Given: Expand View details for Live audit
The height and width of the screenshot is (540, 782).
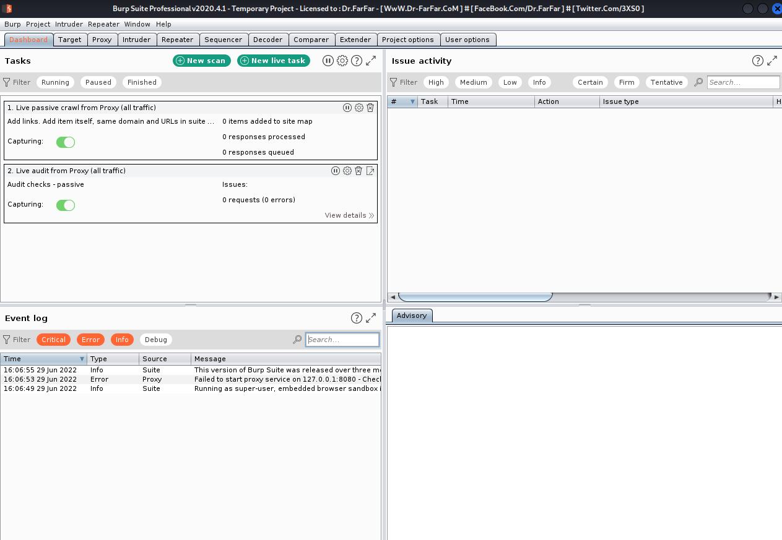Looking at the screenshot, I should click(x=350, y=215).
